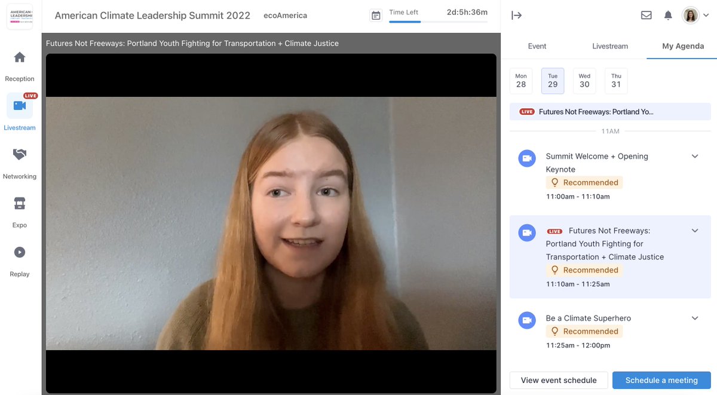Open the live Futures Not Freeways banner
Viewport: 717px width, 395px height.
(609, 111)
